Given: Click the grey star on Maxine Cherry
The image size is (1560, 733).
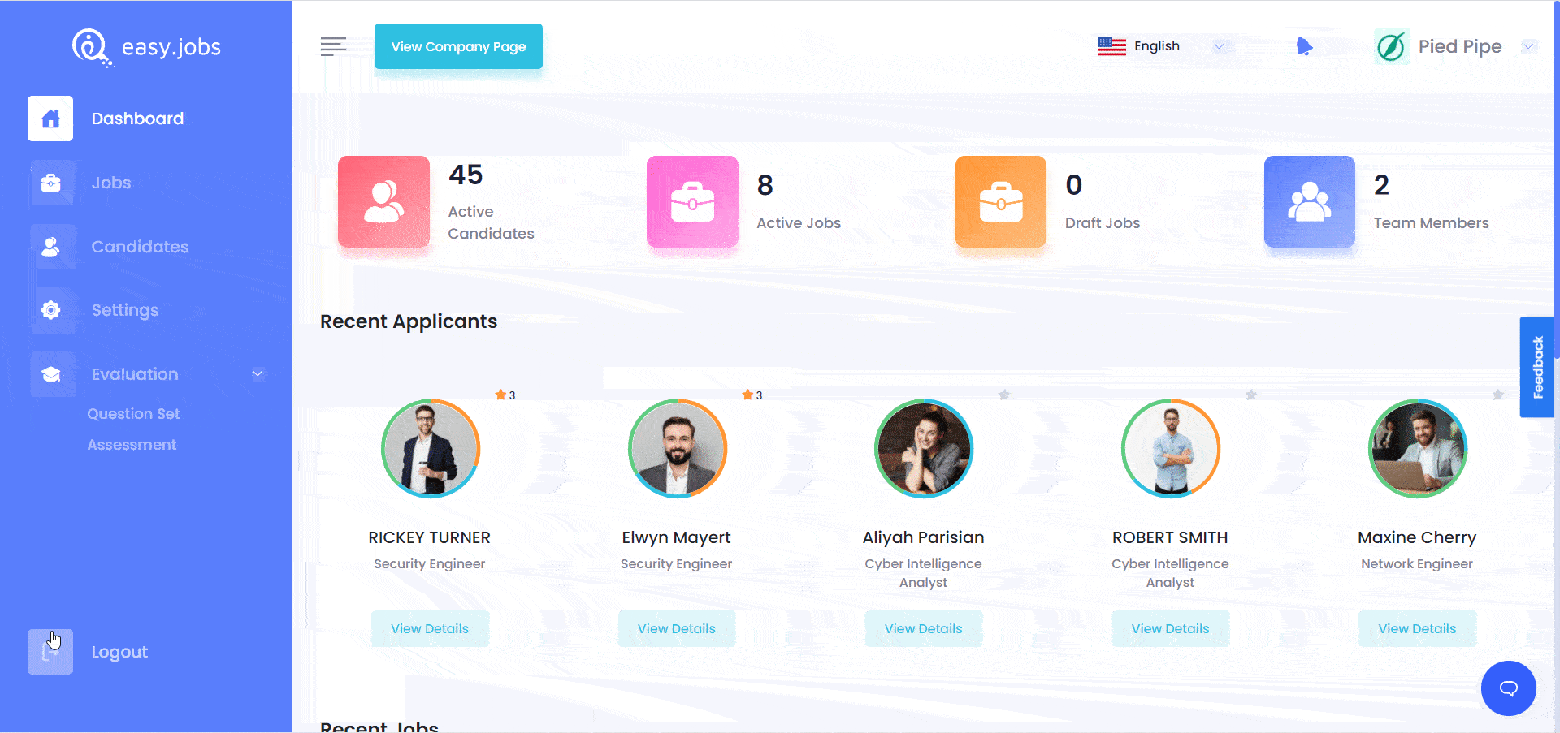Looking at the screenshot, I should click(1498, 395).
